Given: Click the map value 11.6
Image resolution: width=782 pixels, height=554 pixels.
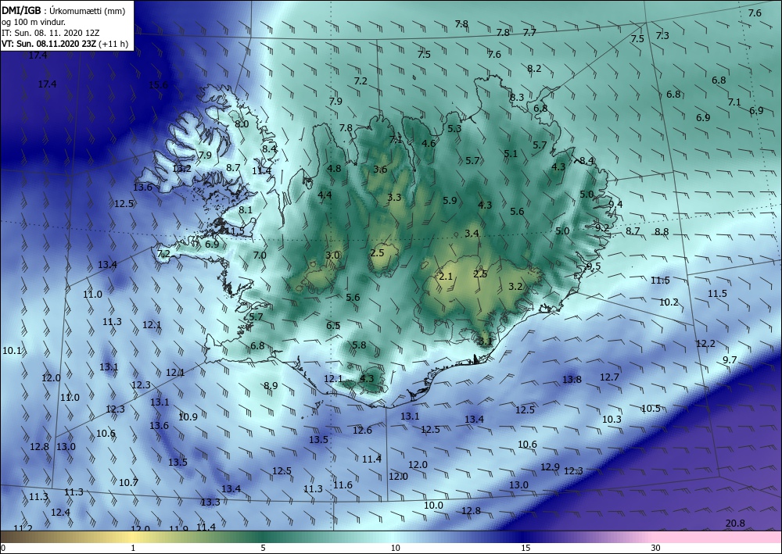Looking at the screenshot, I should click(343, 484).
